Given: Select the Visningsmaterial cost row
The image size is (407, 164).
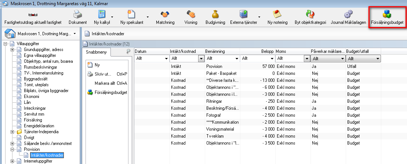Looking at the screenshot, I should click(x=258, y=129).
